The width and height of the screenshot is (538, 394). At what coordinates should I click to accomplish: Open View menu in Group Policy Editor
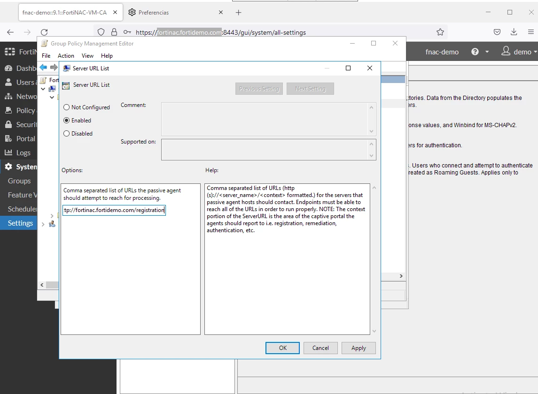tap(87, 55)
